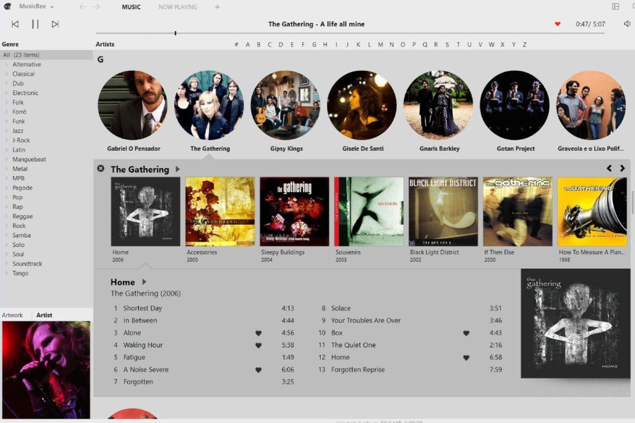Image resolution: width=635 pixels, height=423 pixels.
Task: Jump to artists under # symbol
Action: (236, 44)
